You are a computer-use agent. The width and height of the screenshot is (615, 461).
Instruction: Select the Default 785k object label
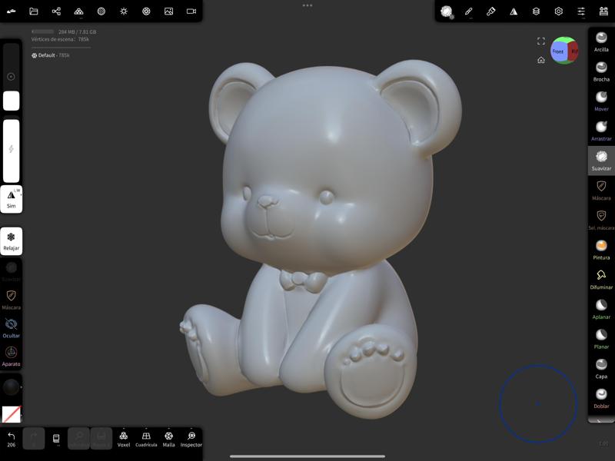pyautogui.click(x=50, y=55)
